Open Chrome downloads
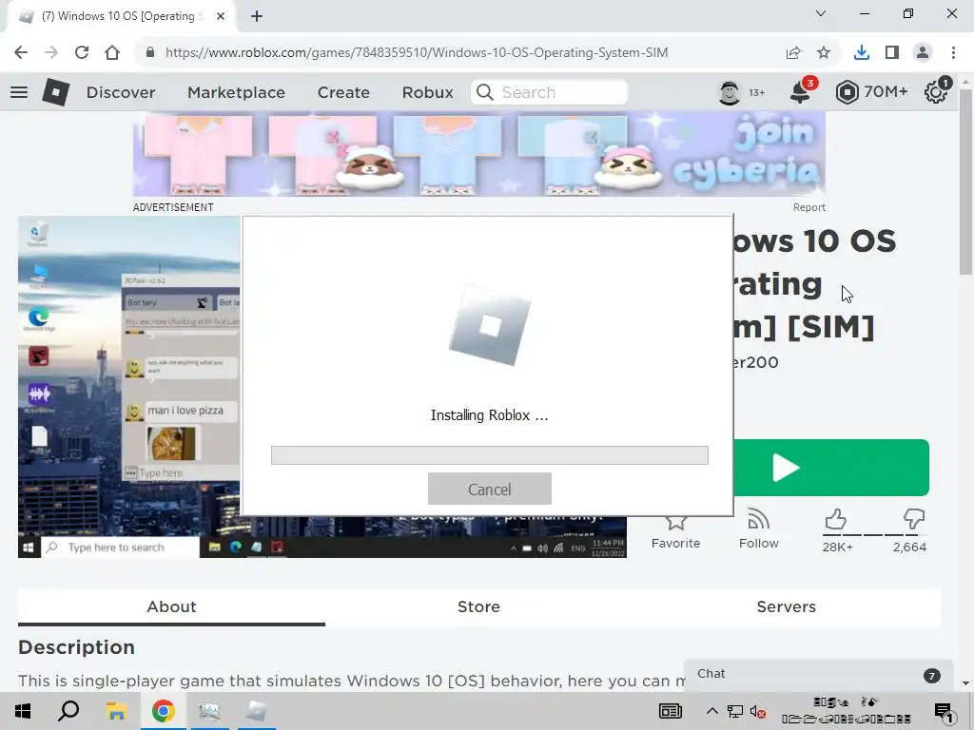This screenshot has height=730, width=974. point(862,53)
